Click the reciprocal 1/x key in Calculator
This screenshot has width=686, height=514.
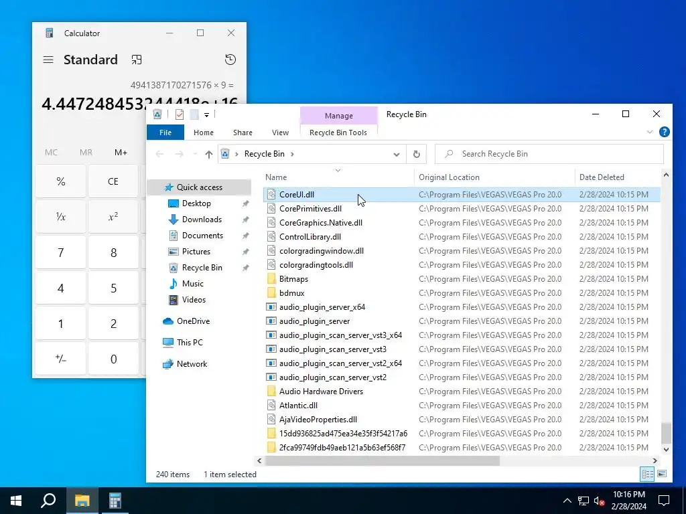coord(61,217)
